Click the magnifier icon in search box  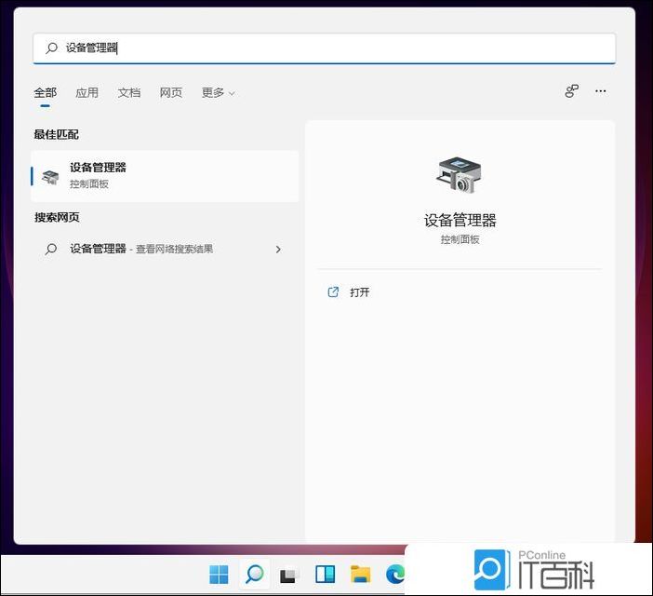click(x=51, y=47)
